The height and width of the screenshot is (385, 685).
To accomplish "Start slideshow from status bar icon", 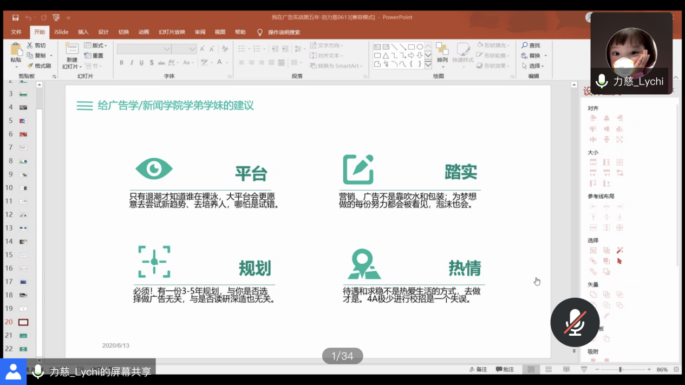I will coord(583,369).
